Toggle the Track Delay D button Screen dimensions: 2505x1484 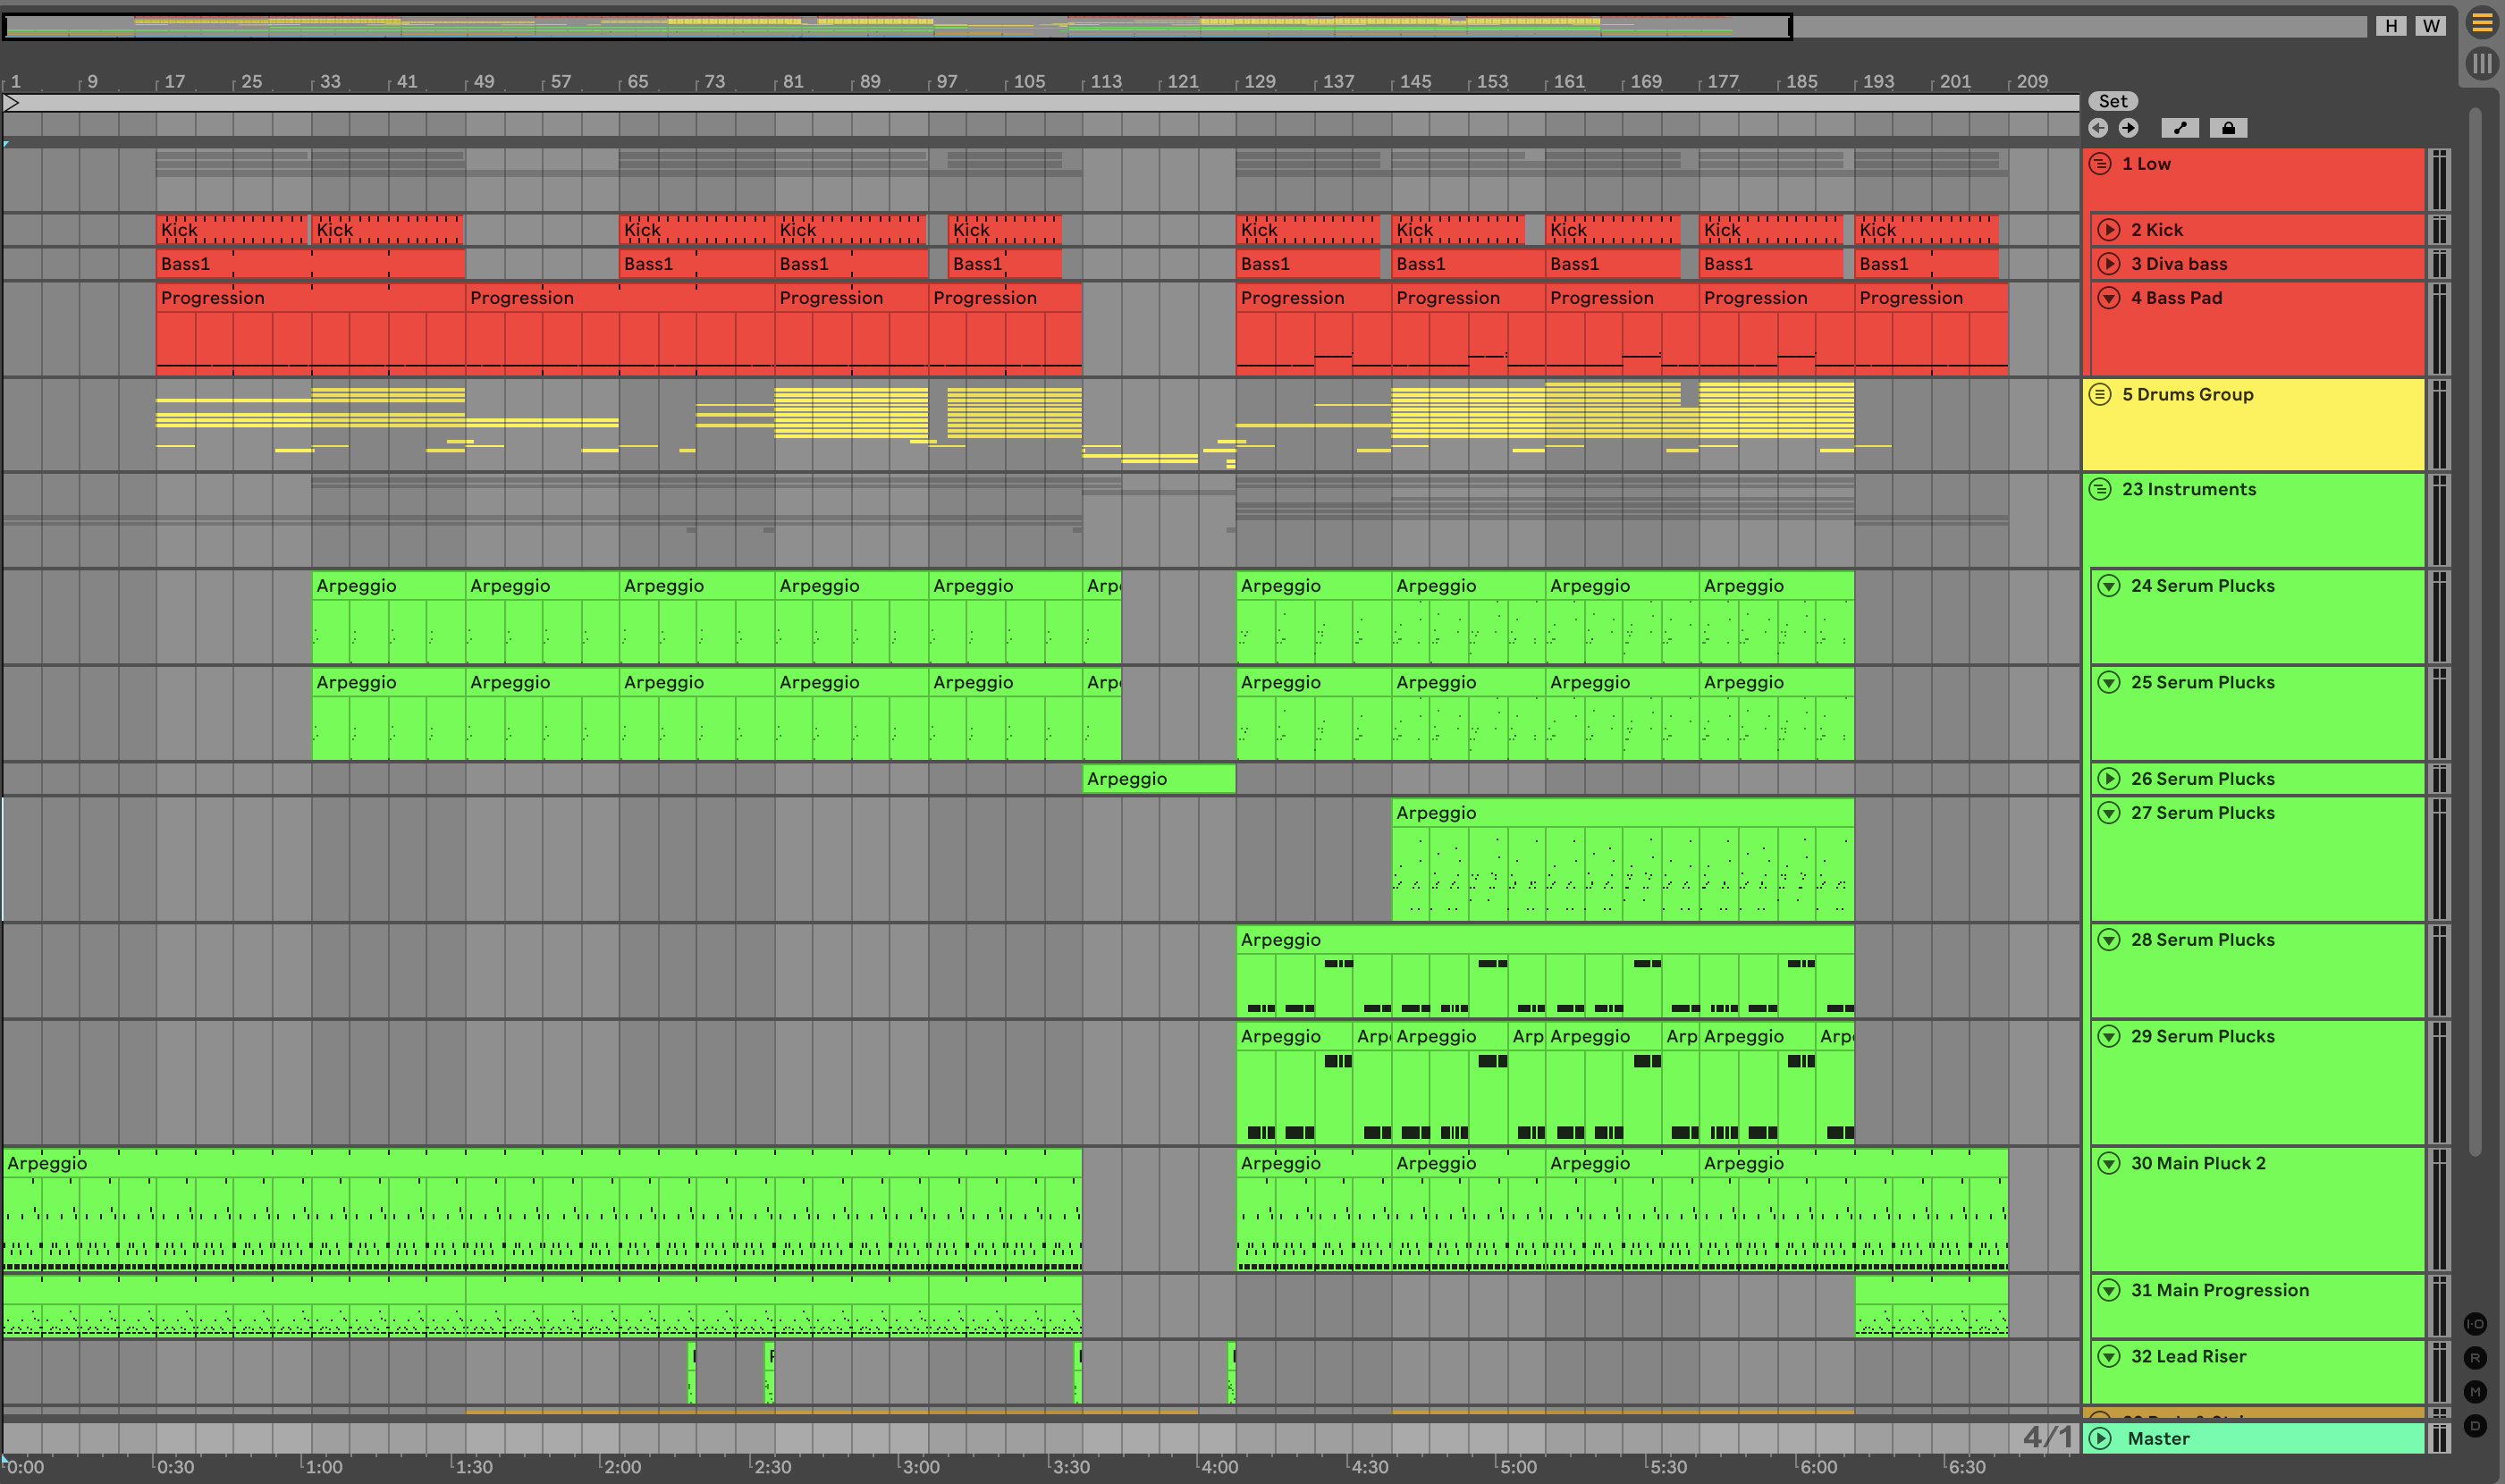click(2475, 1426)
